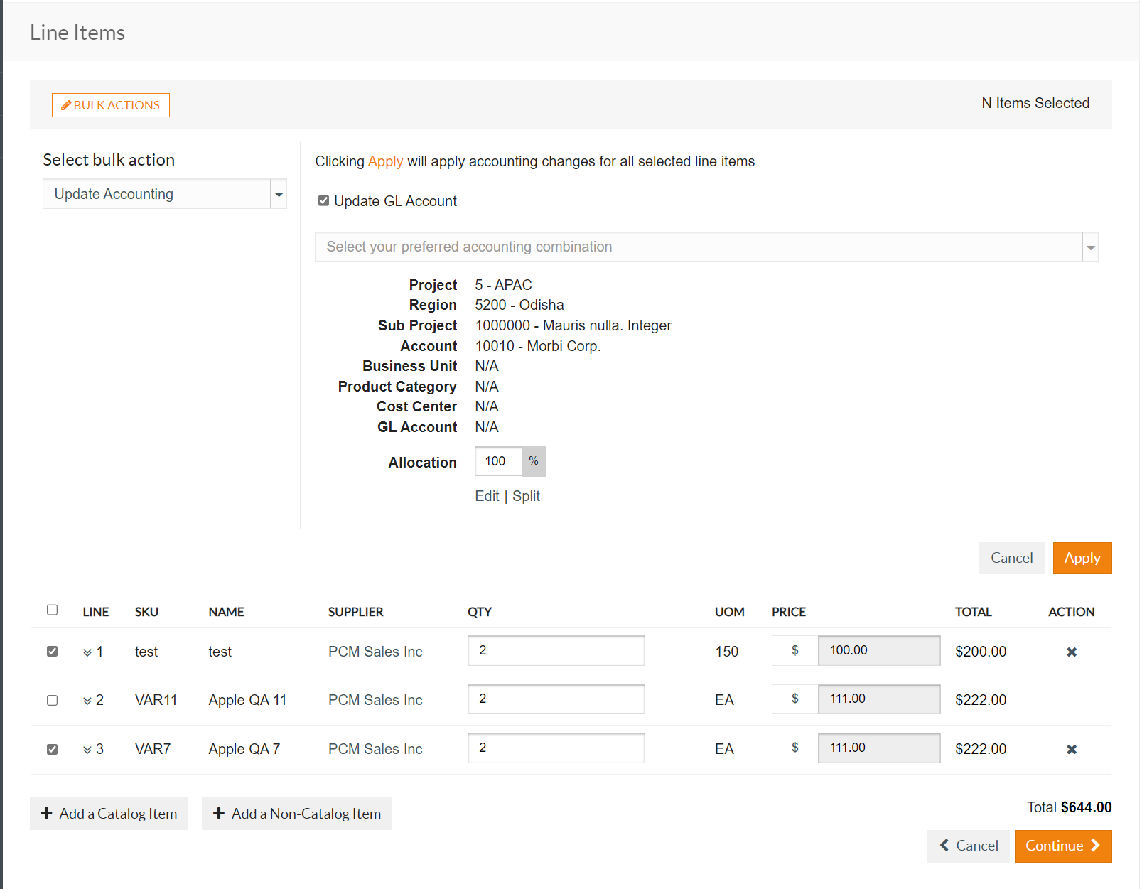Image resolution: width=1142 pixels, height=889 pixels.
Task: Click the quantity field for Apple QA 11
Action: [556, 699]
